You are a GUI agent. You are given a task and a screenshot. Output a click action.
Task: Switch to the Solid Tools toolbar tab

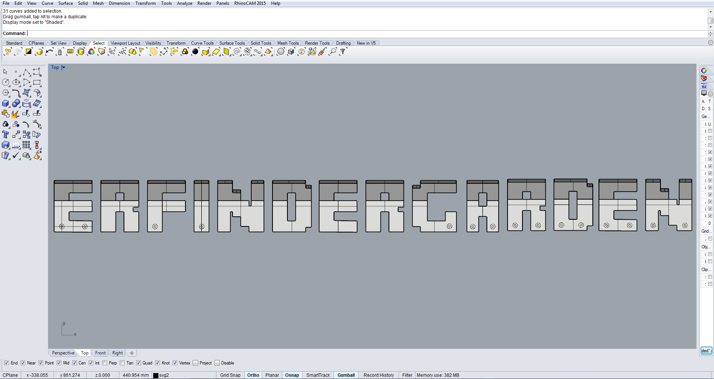pos(261,43)
